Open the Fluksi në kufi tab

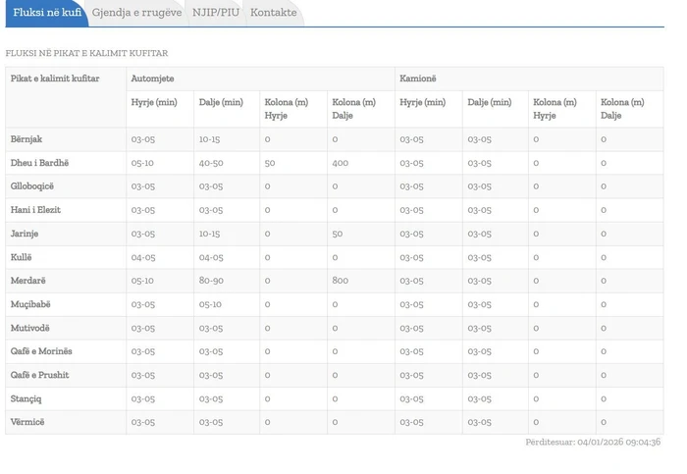46,13
